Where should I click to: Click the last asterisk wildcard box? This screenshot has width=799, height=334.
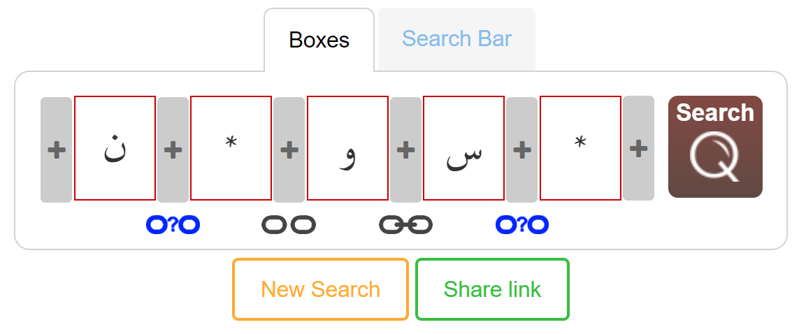coord(580,148)
